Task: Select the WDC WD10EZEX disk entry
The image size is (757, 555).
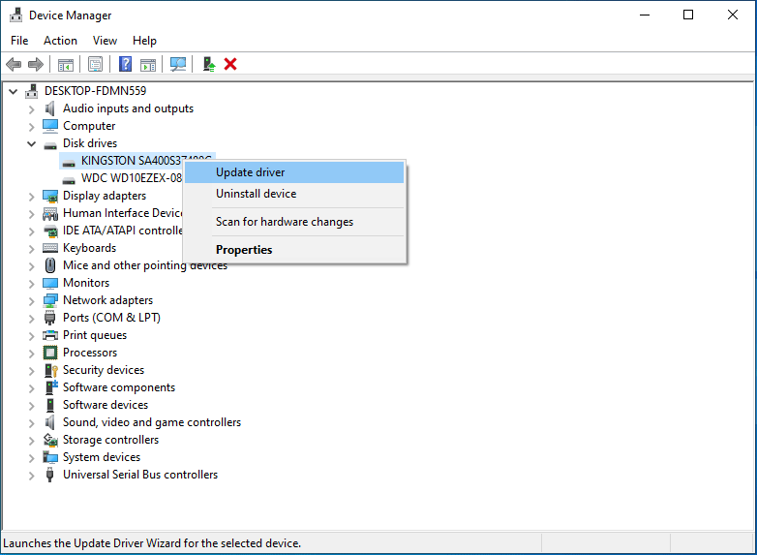Action: pos(132,178)
